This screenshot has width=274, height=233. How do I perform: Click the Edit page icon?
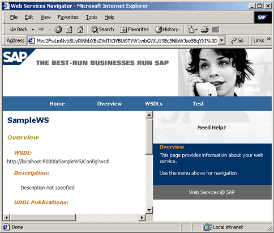pyautogui.click(x=216, y=29)
